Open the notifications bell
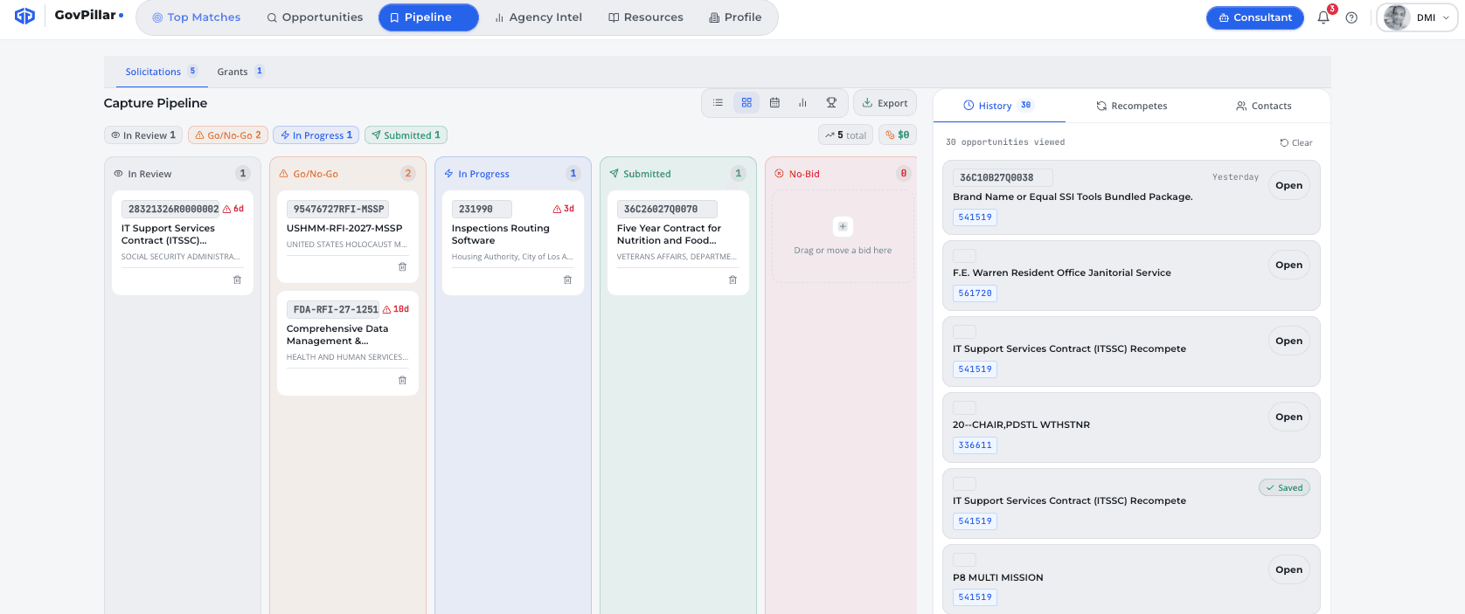 (1323, 17)
